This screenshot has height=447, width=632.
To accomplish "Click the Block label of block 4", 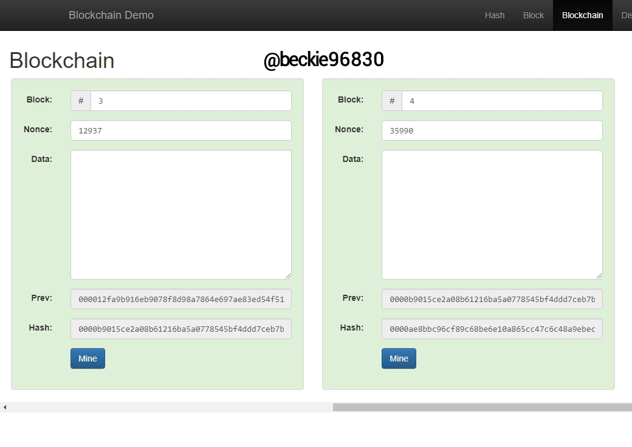I will pos(350,99).
